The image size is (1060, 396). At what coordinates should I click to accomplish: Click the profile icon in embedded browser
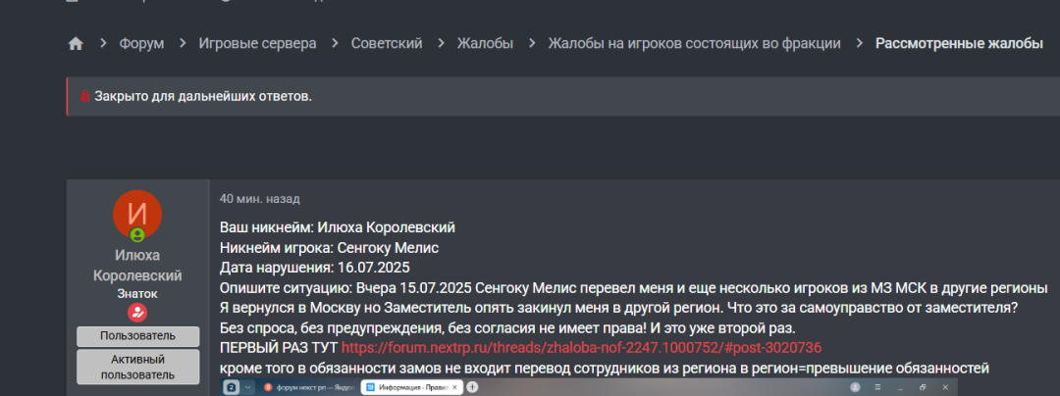pos(856,387)
